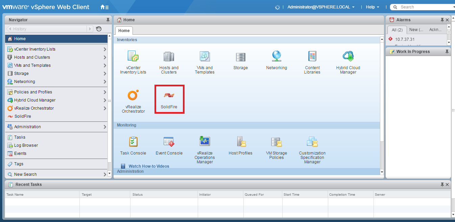Open the Host Profiles icon

pyautogui.click(x=241, y=142)
